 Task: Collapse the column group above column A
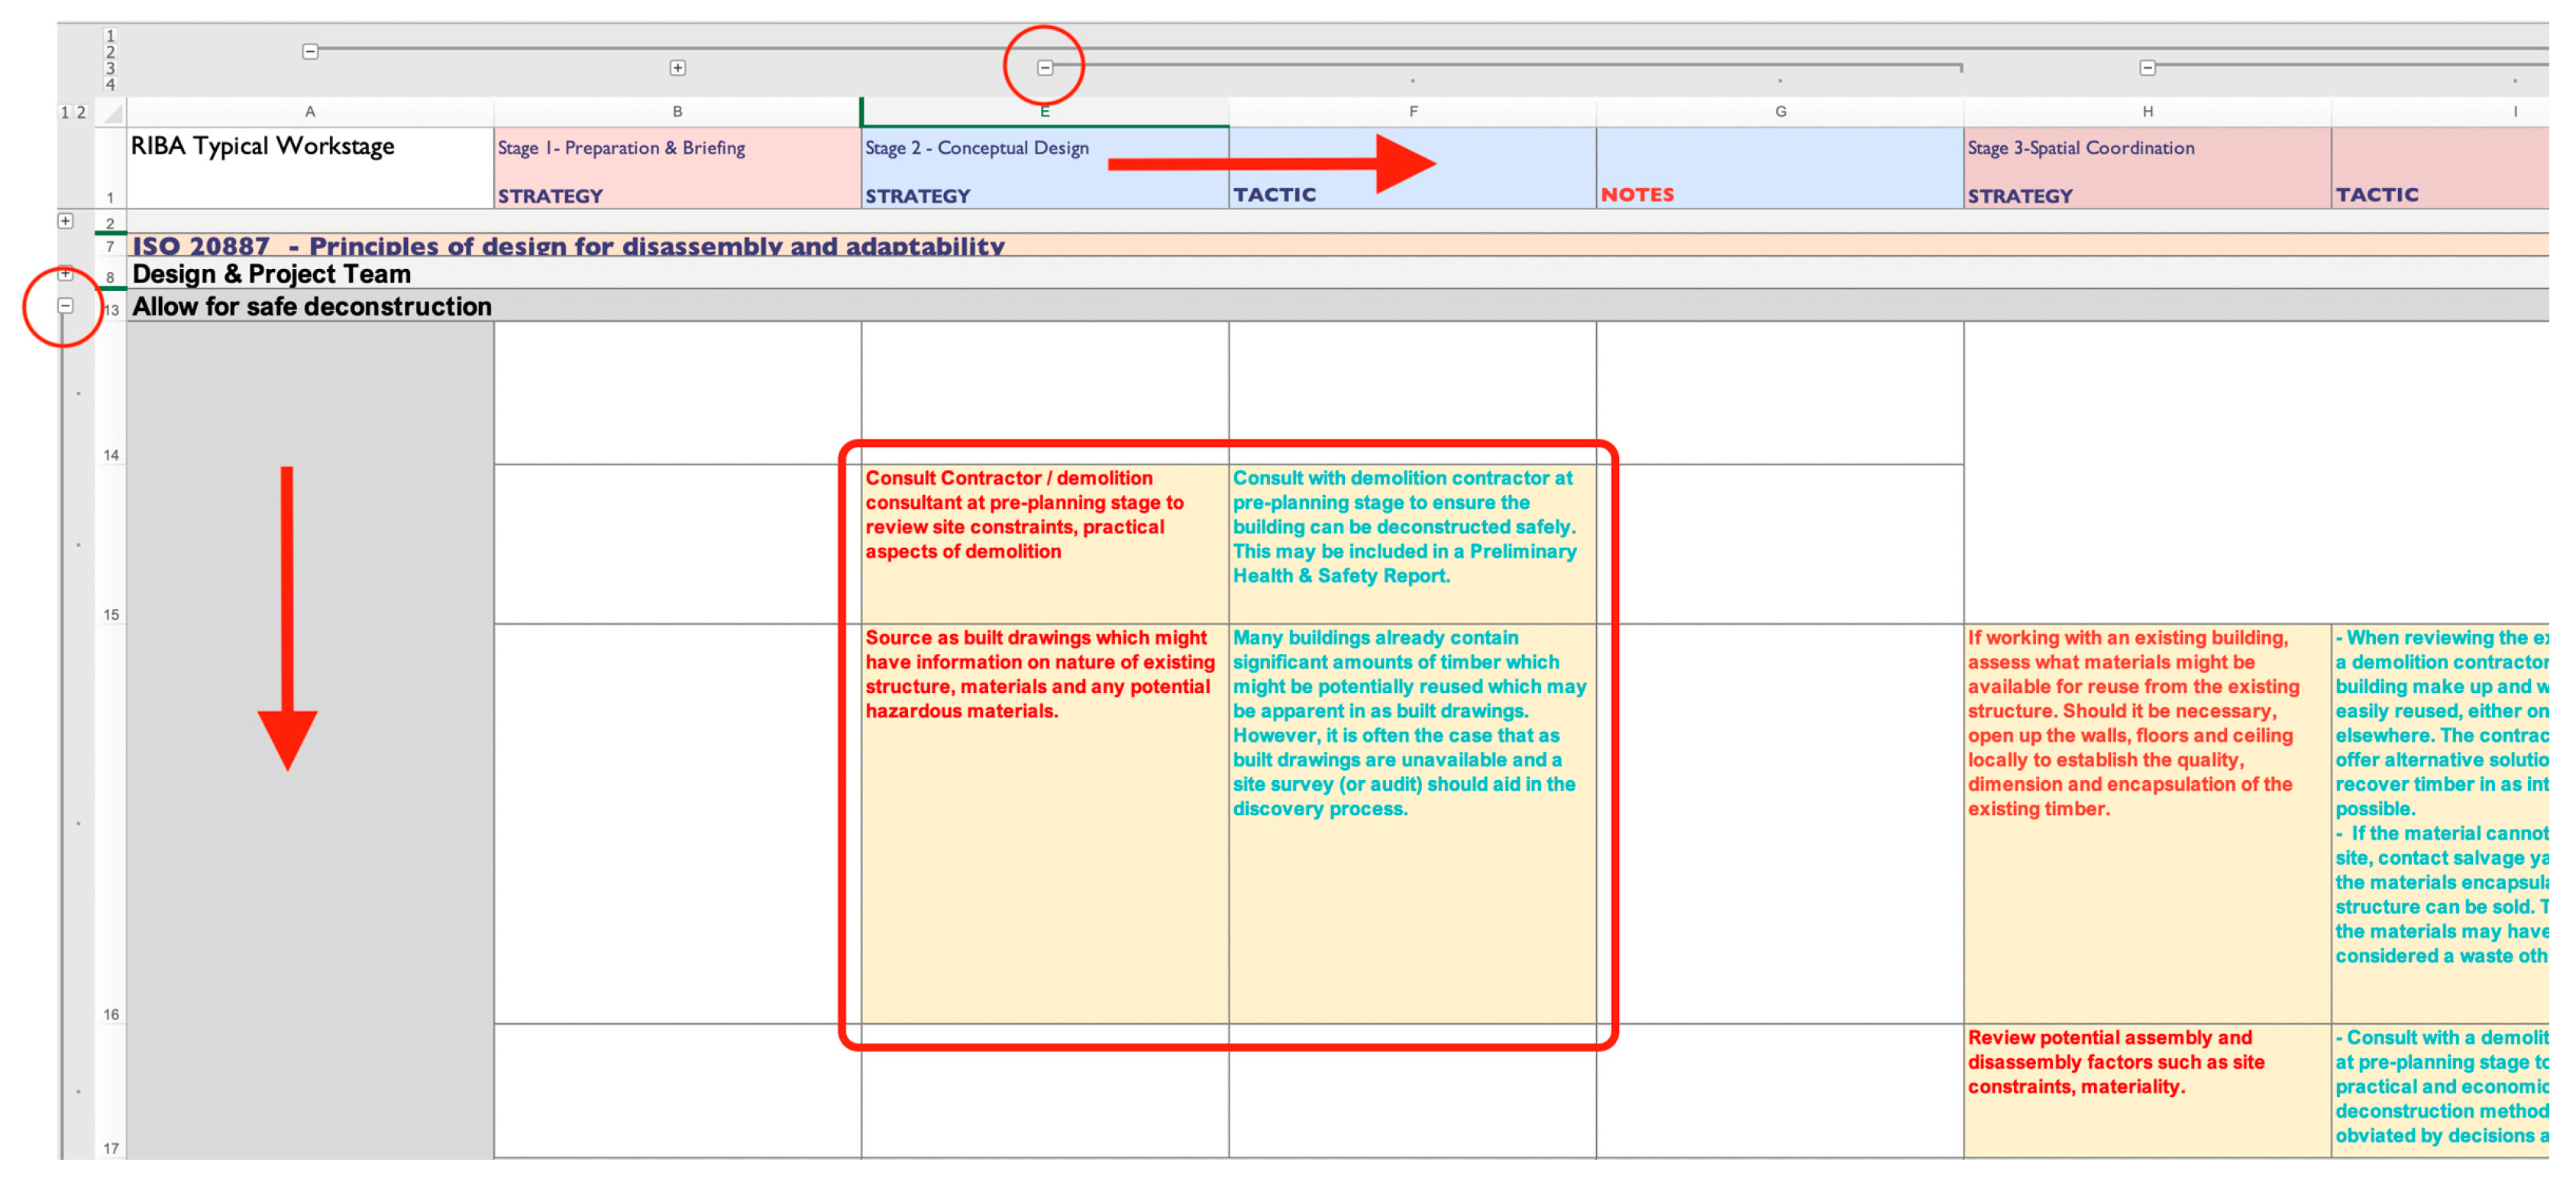tap(310, 51)
